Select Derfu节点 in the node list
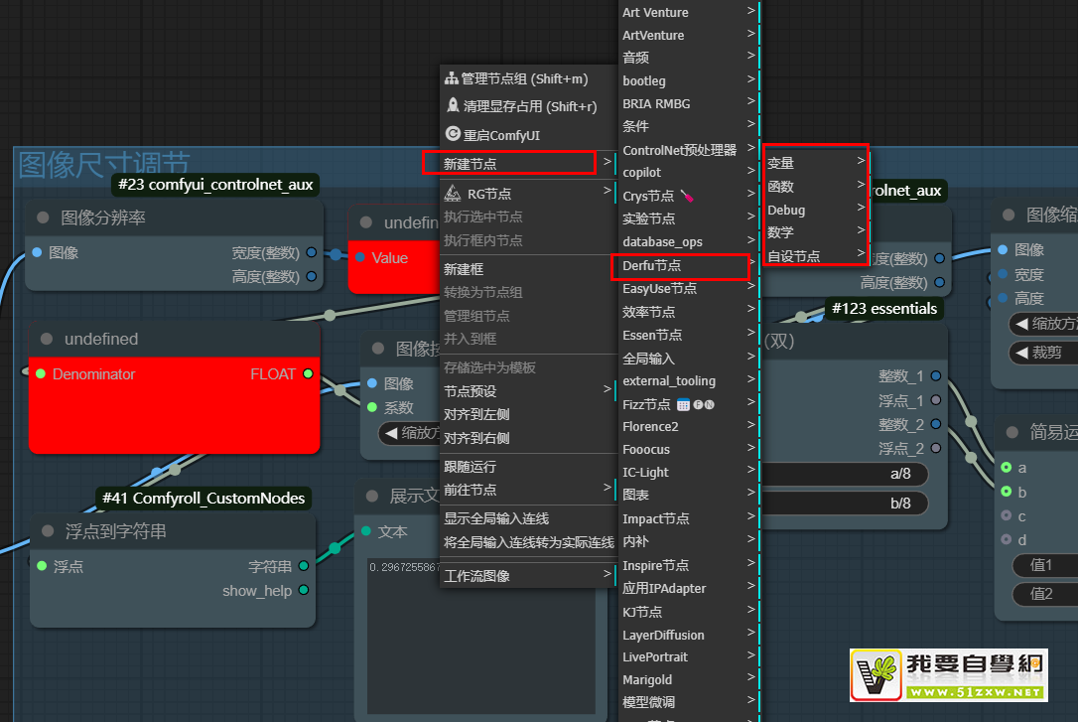Viewport: 1078px width, 722px height. [680, 266]
